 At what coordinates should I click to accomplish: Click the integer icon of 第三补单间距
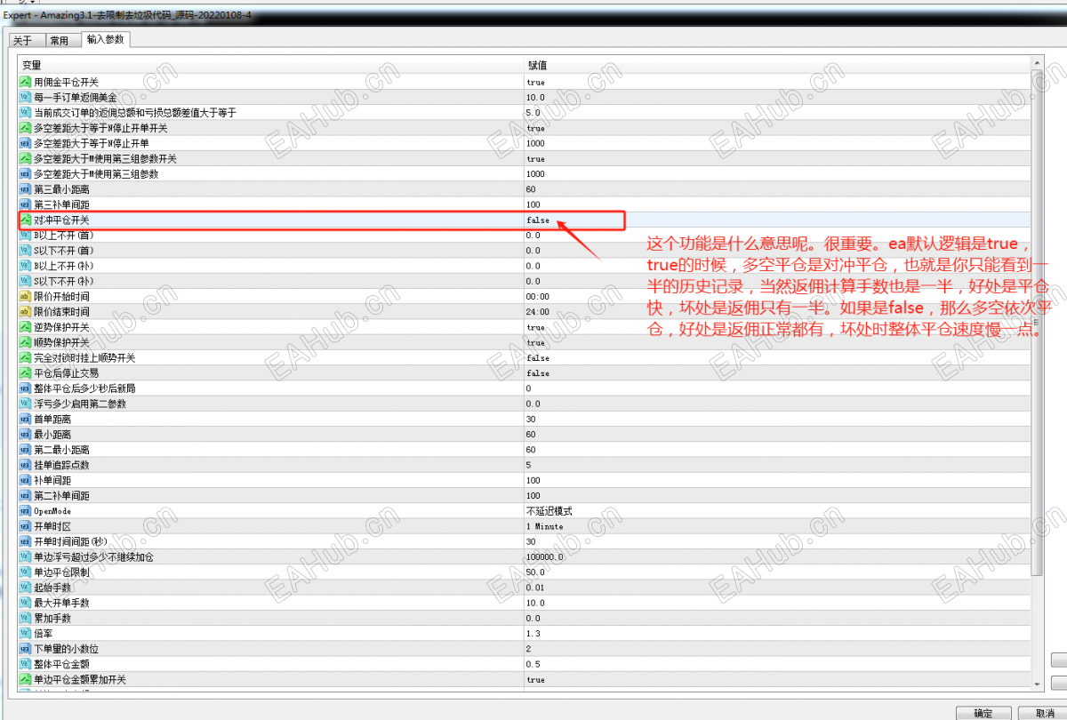coord(26,204)
